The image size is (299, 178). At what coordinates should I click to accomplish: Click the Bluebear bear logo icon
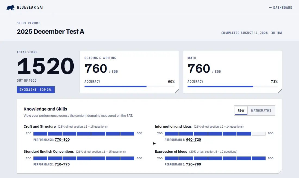tap(11, 8)
